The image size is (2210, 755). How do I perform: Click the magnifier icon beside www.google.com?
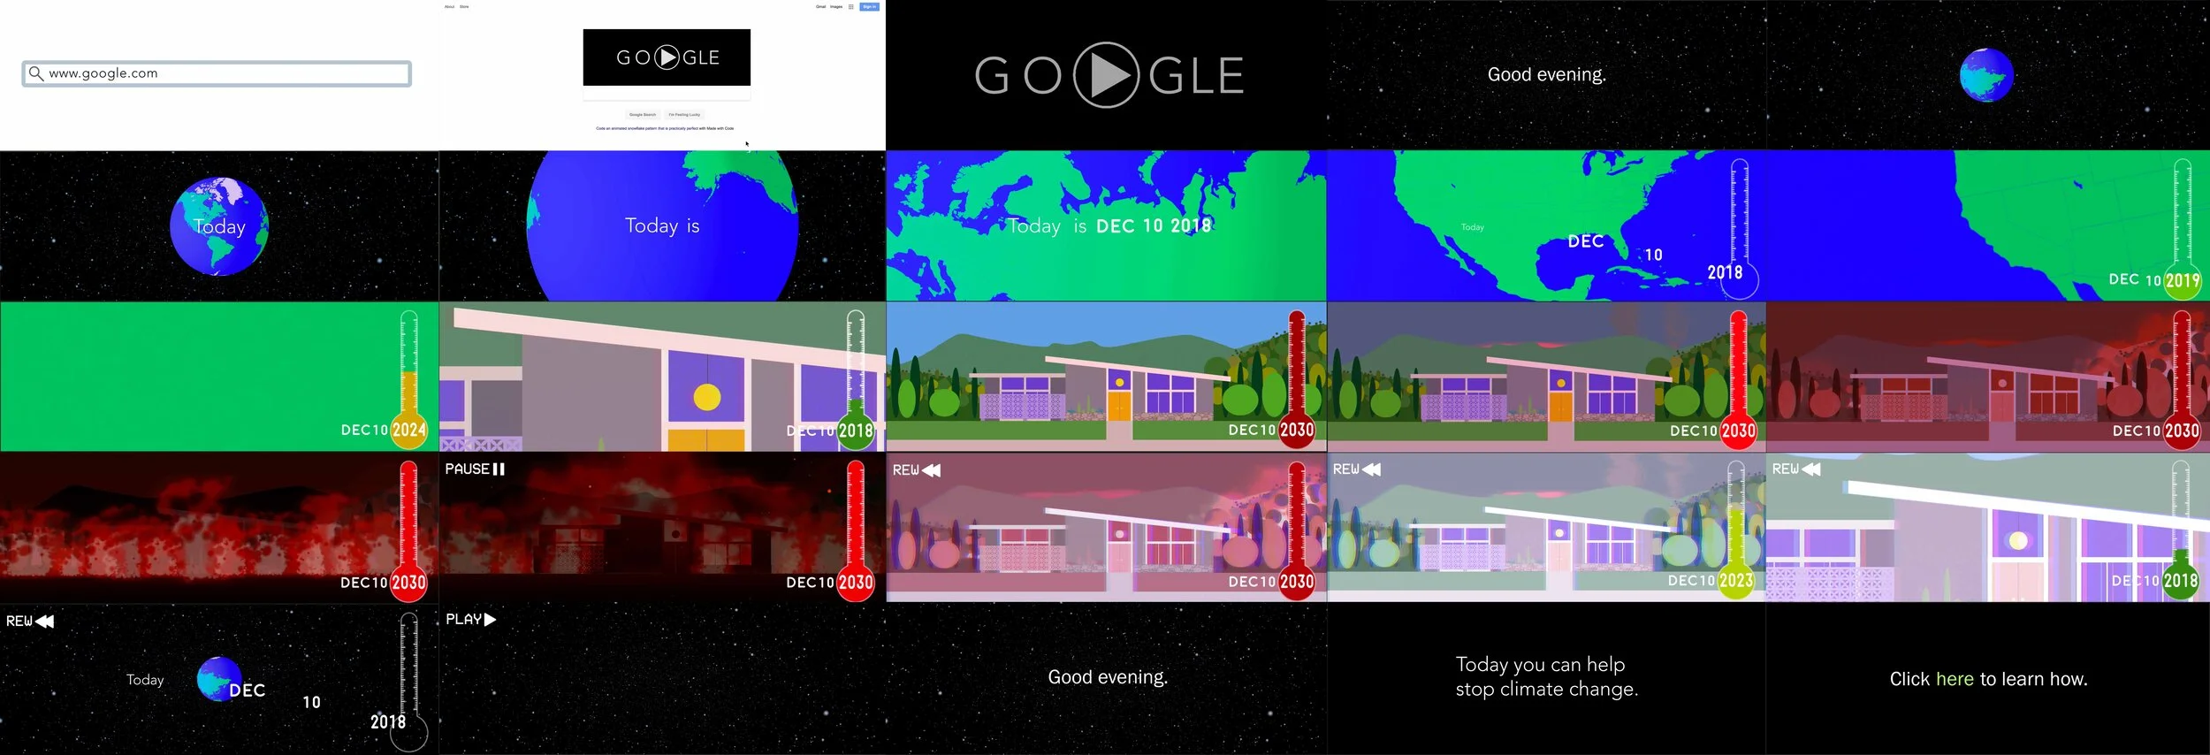pos(35,73)
